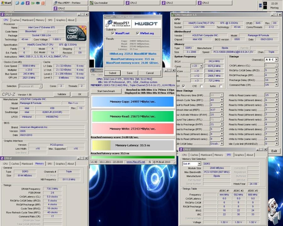This screenshot has height=226, width=283.
Task: Click Cancel in the HWbot Submit dialog
Action: pos(150,73)
